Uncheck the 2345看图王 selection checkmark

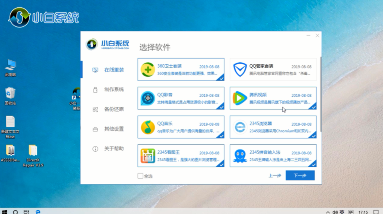pos(221,164)
